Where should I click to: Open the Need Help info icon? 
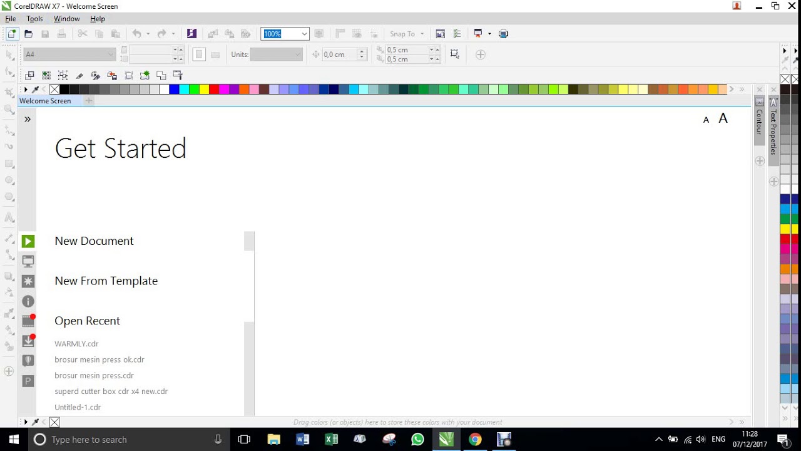click(x=28, y=301)
